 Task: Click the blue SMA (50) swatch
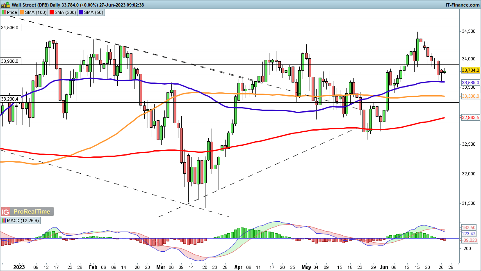81,12
